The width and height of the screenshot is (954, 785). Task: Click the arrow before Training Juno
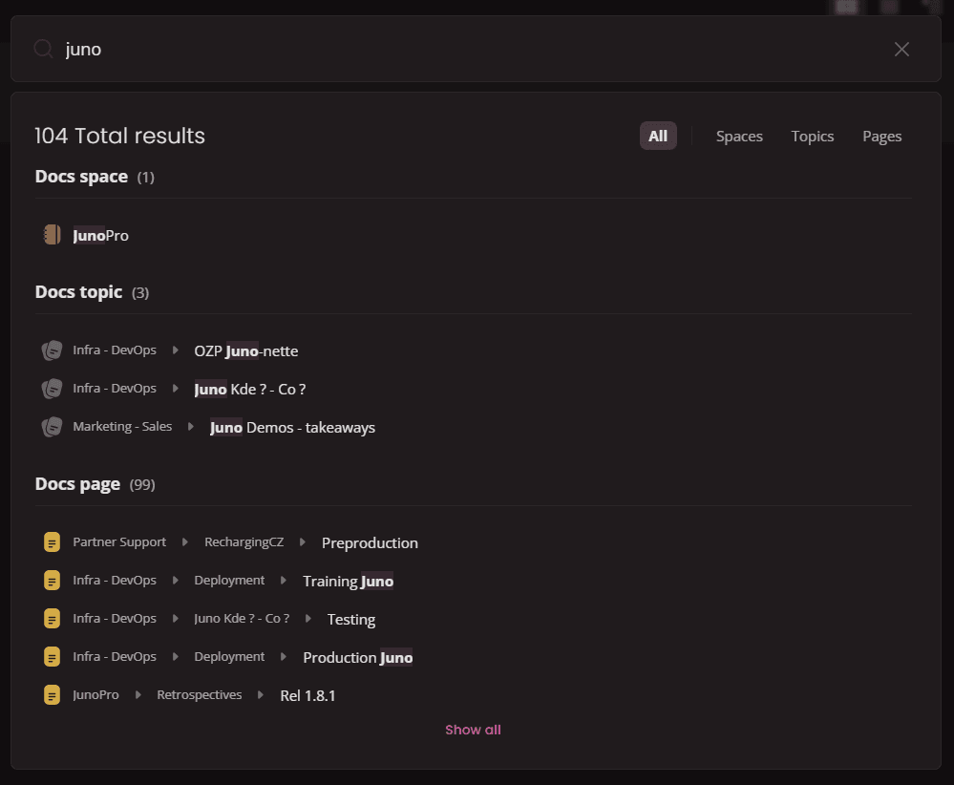tap(284, 580)
